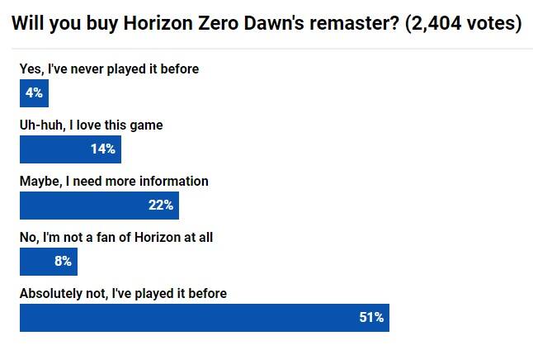The height and width of the screenshot is (350, 533).
Task: Click the 8% percentage value
Action: (x=63, y=262)
